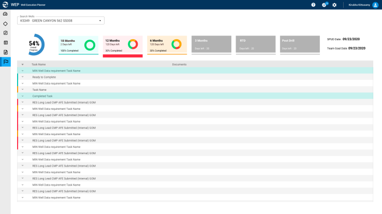This screenshot has width=382, height=214.
Task: Click 'Days left : 20' in RTD card
Action: [x=247, y=48]
